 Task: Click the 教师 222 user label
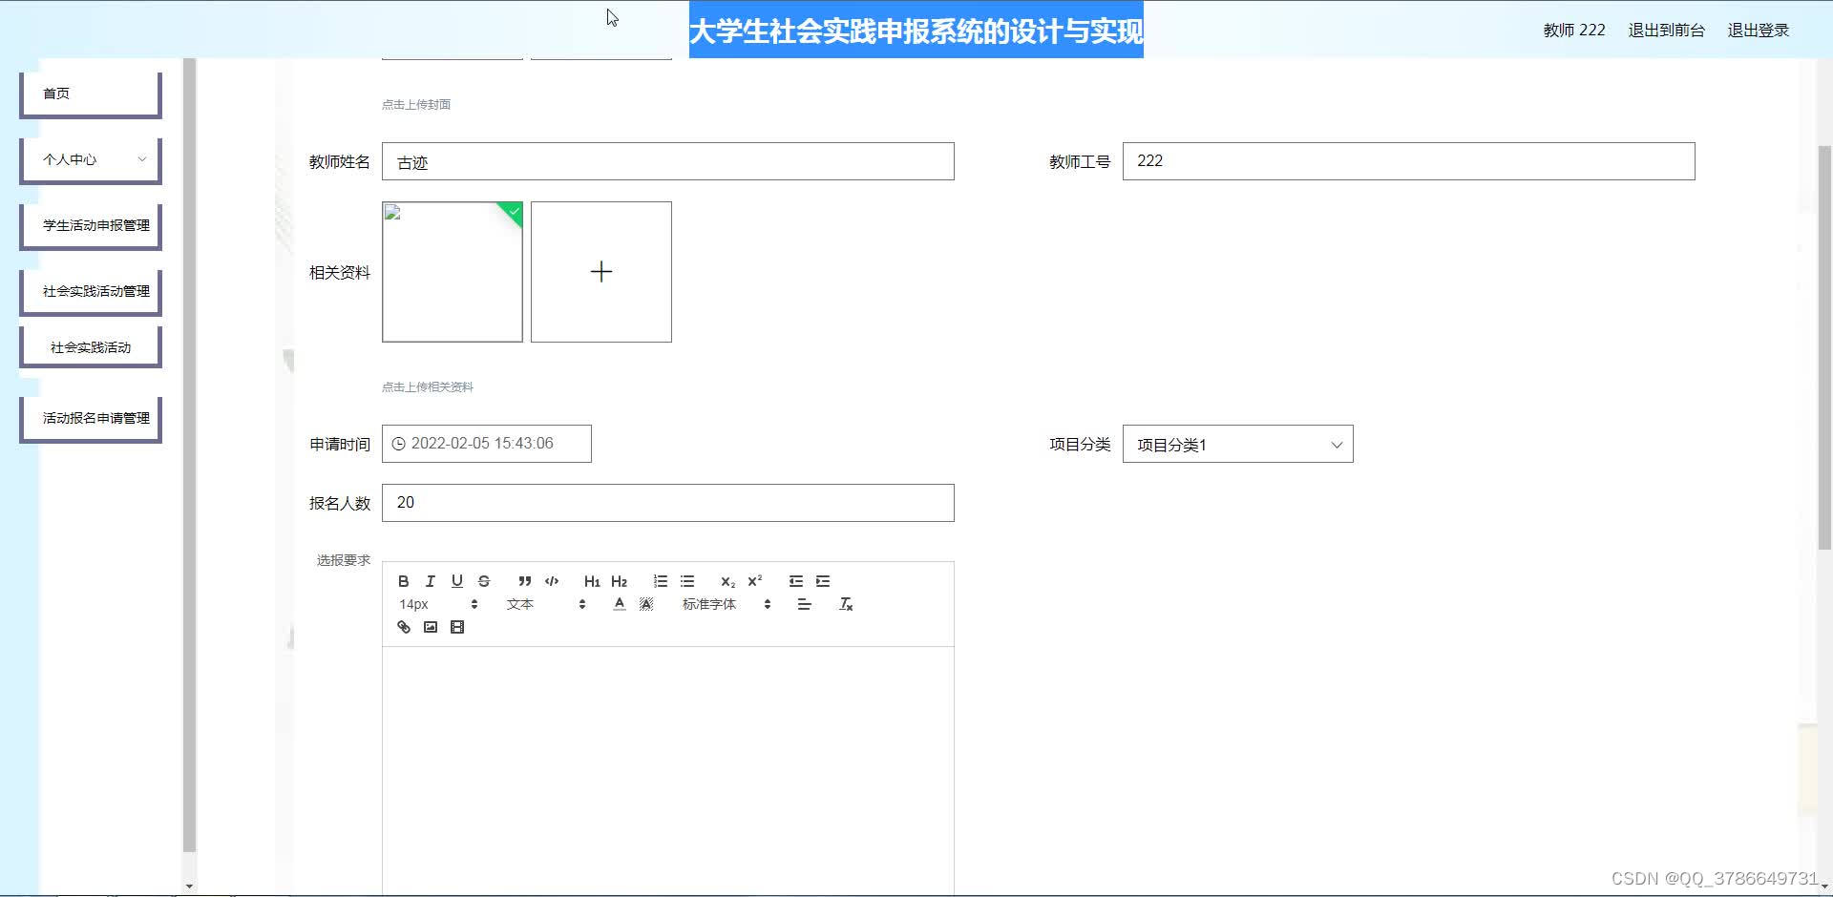(1574, 31)
